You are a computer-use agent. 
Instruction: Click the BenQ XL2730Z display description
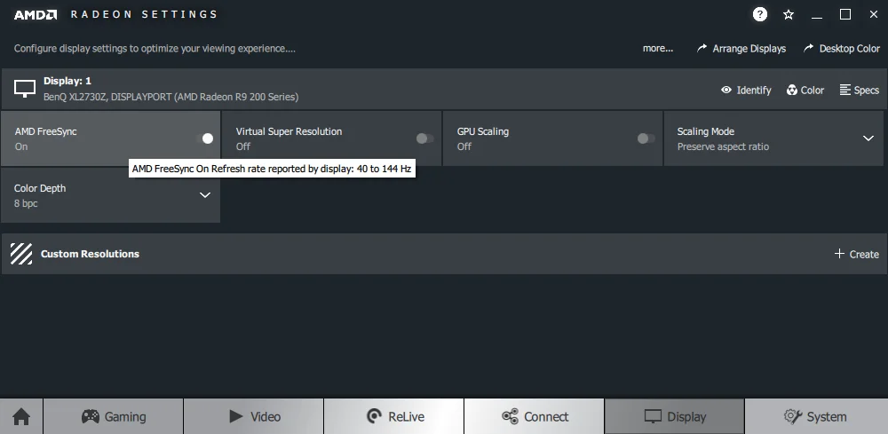tap(171, 97)
